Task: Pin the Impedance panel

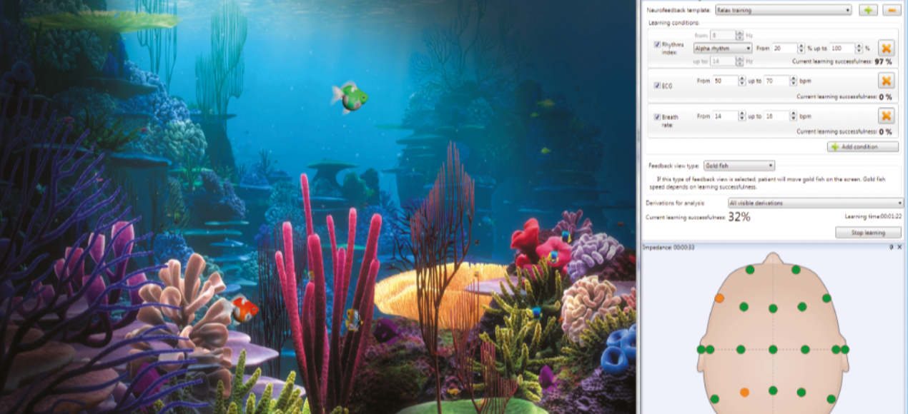Action: (x=892, y=247)
